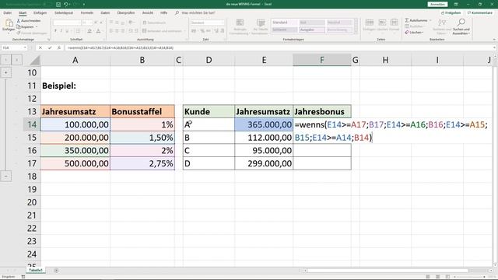Collapse the outline group with minus button
498x280 pixels.
[5, 177]
